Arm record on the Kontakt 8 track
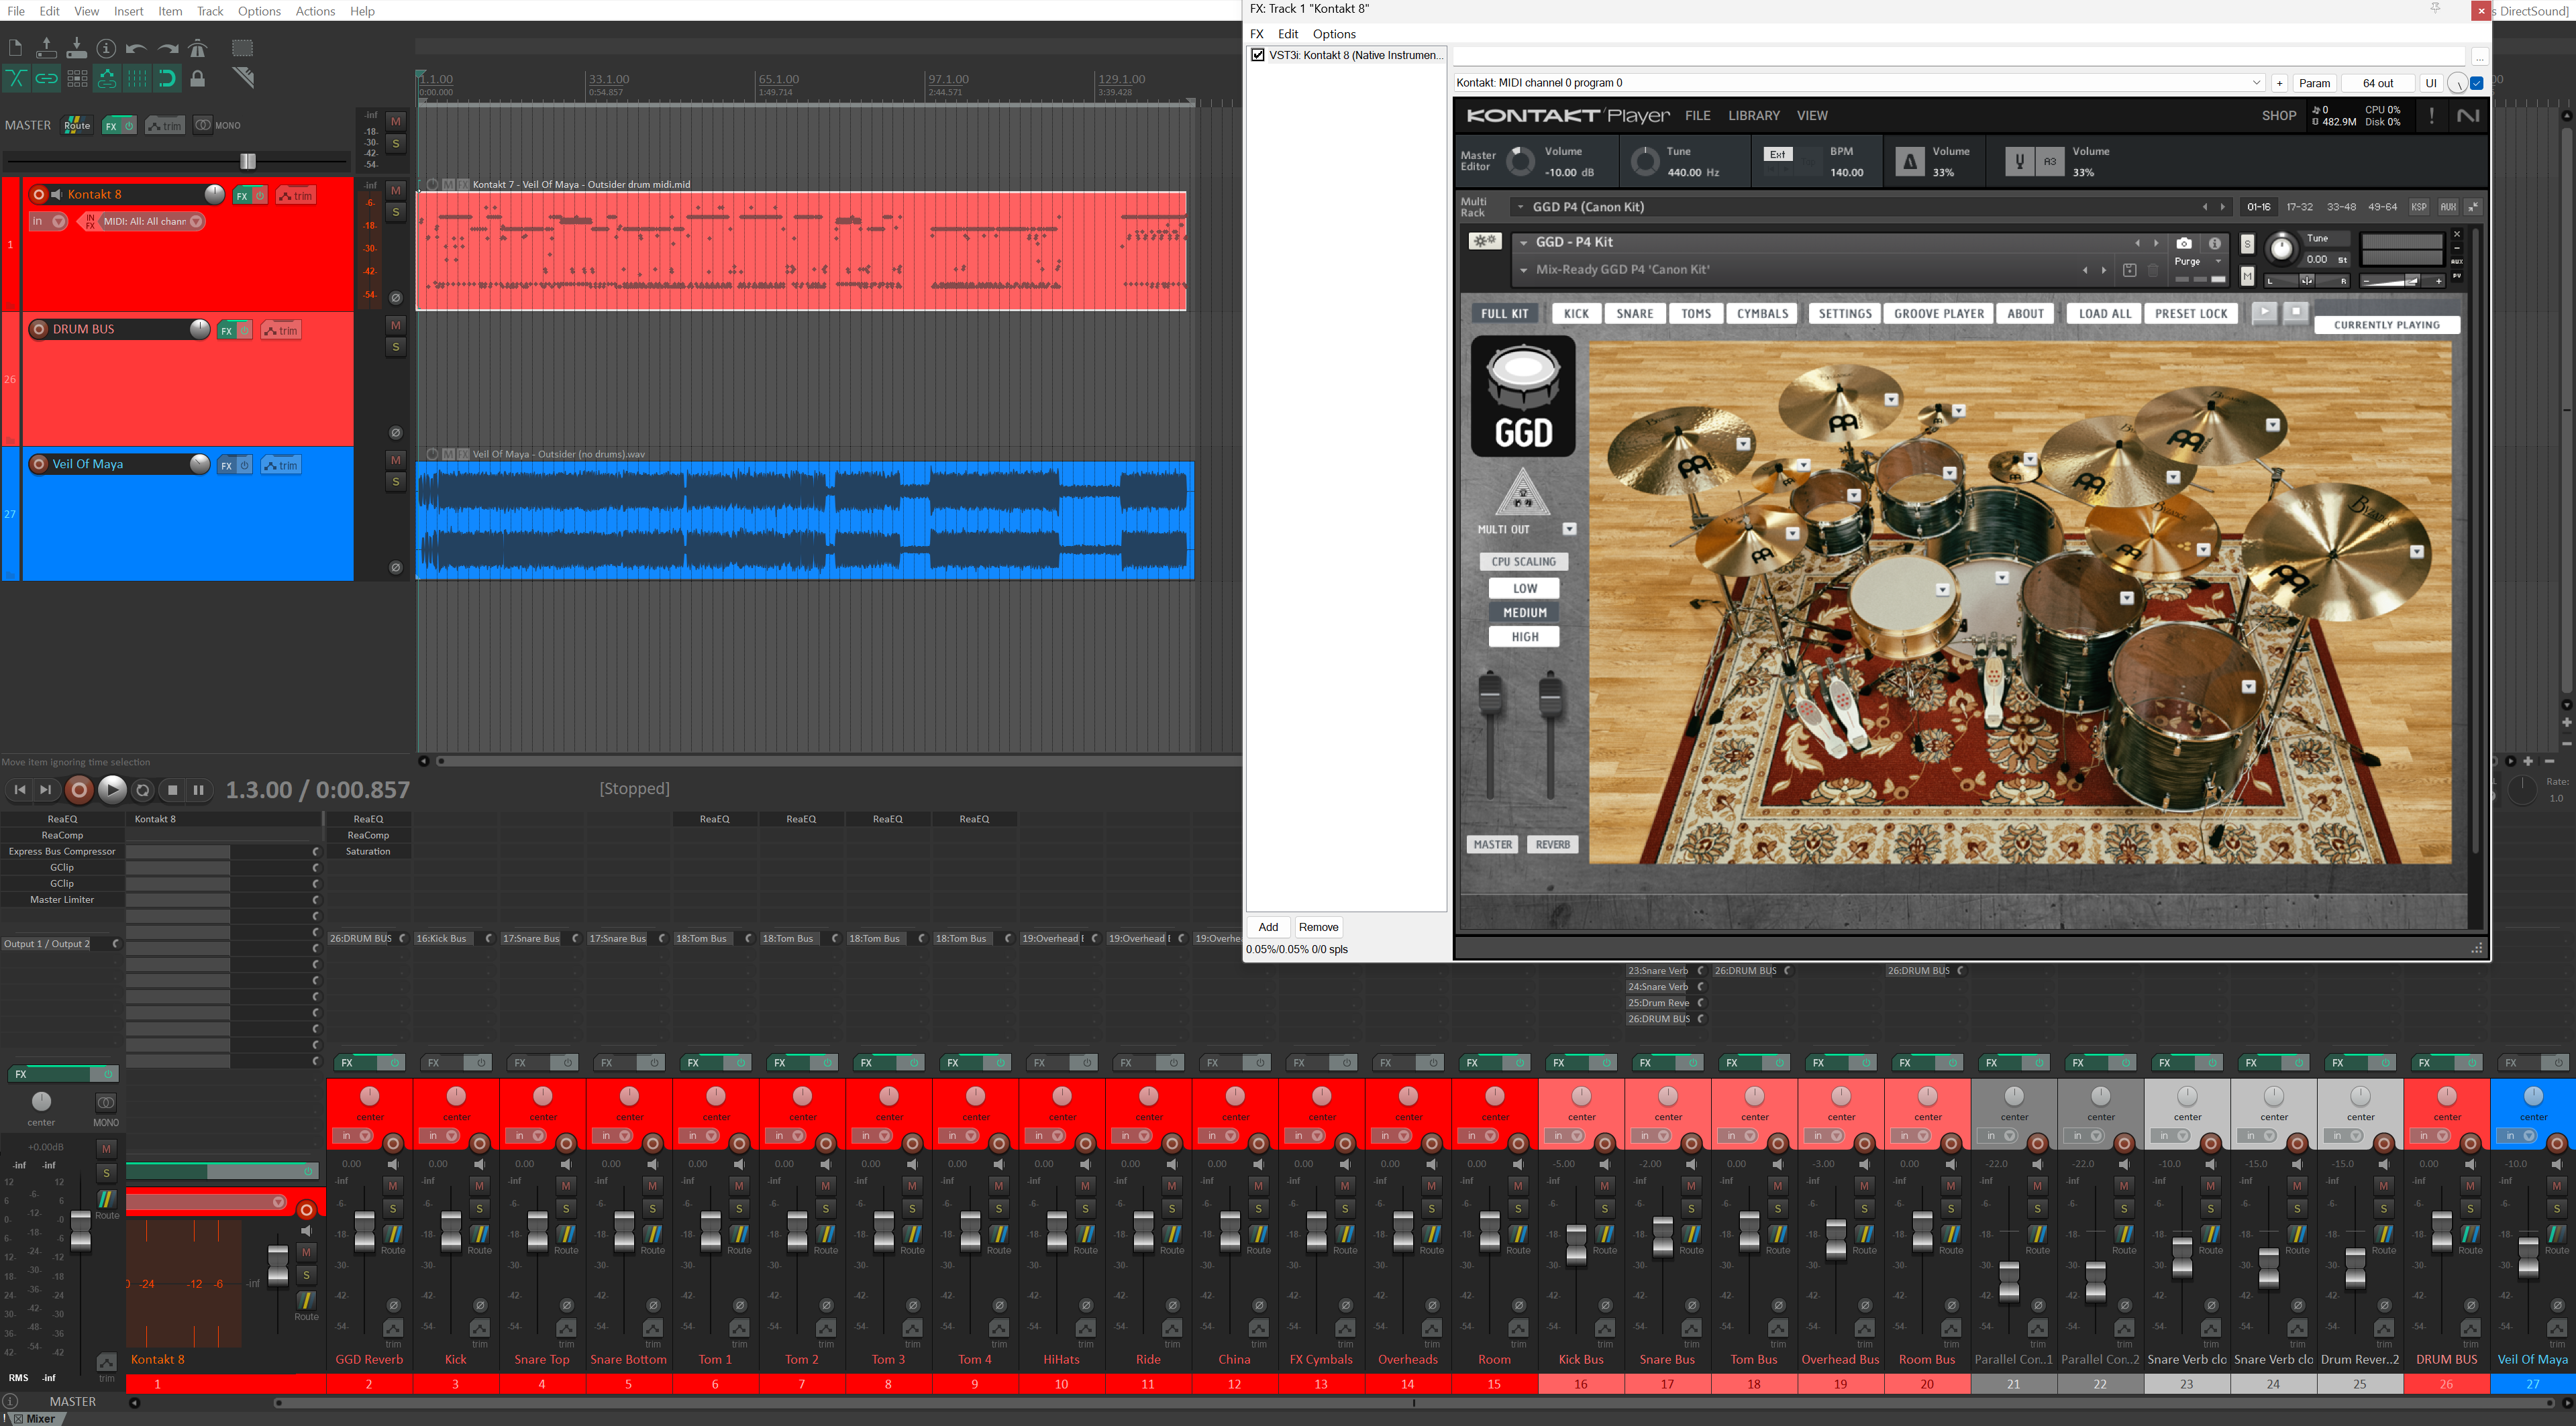The width and height of the screenshot is (2576, 1426). pos(39,195)
